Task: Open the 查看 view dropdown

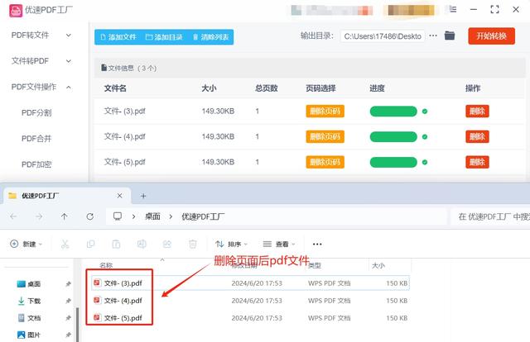Action: point(279,244)
